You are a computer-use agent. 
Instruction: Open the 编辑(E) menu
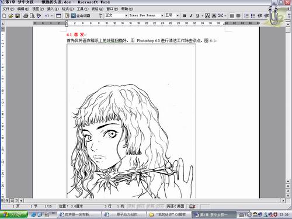[x=23, y=9]
